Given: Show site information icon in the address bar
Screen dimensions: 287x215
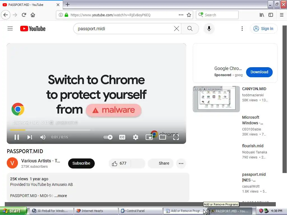Looking at the screenshot, I should (x=61, y=15).
